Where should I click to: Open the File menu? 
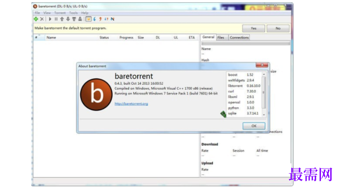37,13
